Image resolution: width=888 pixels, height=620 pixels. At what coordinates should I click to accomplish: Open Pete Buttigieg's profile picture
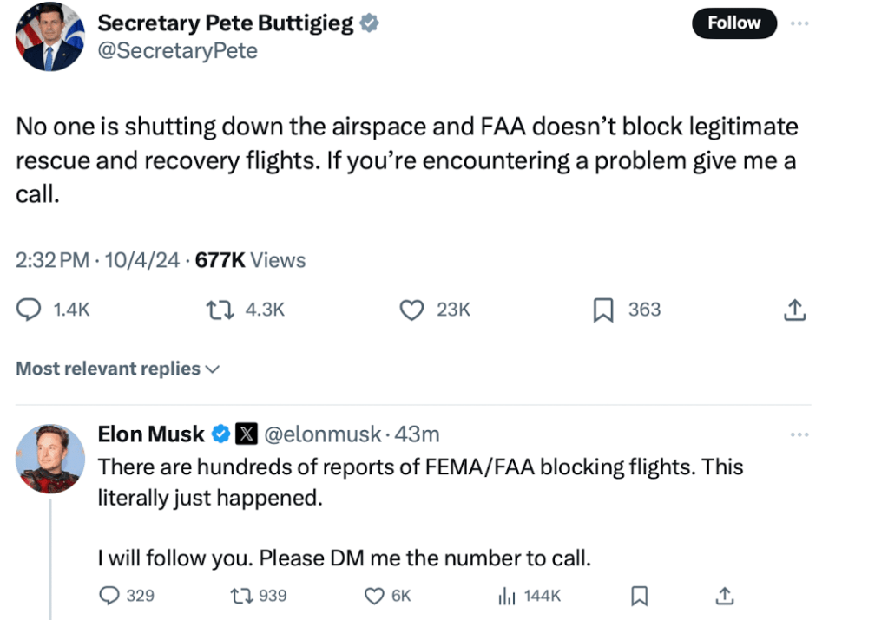coord(50,37)
